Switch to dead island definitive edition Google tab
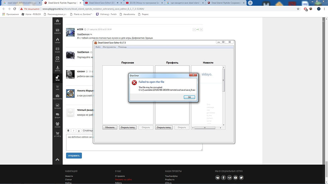The width and height of the screenshot is (328, 184). point(22,3)
